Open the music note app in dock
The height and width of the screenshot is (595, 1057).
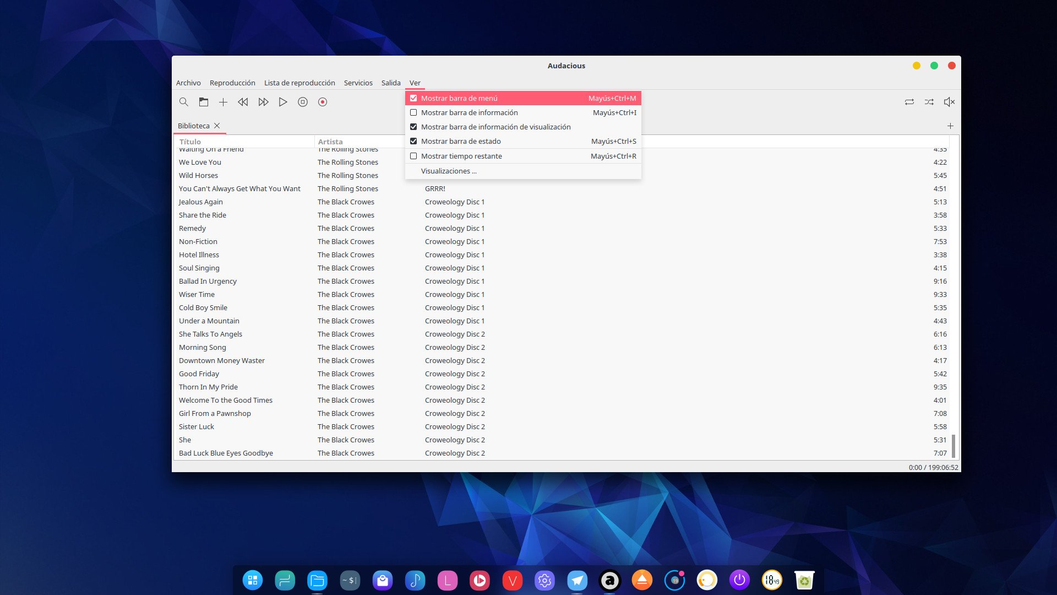pos(415,580)
